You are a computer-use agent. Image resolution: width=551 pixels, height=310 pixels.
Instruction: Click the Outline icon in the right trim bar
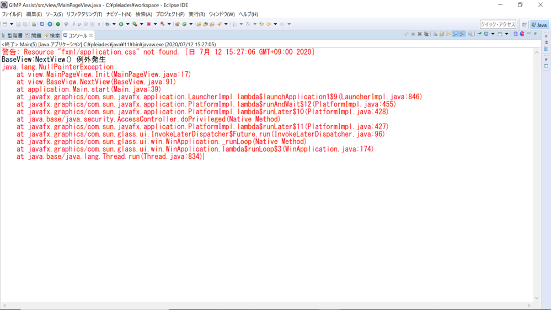point(546,49)
